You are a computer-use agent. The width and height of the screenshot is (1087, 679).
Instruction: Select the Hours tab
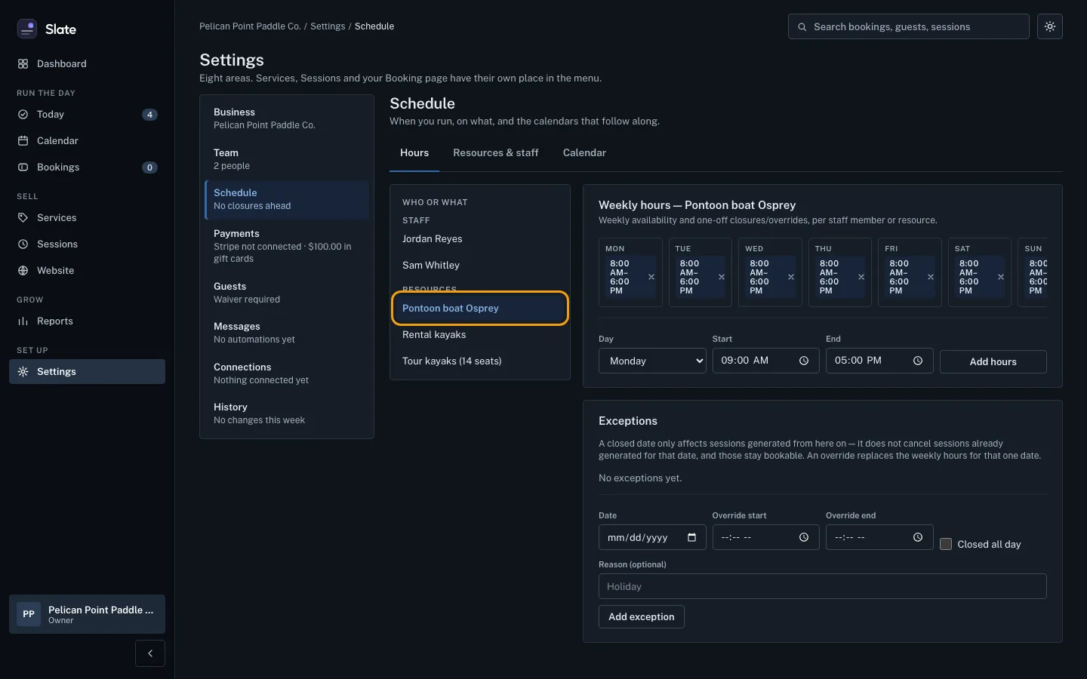(414, 152)
